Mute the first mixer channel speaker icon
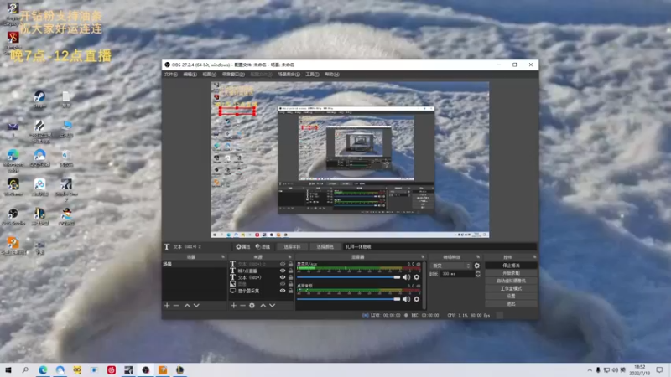Image resolution: width=671 pixels, height=377 pixels. tap(406, 276)
